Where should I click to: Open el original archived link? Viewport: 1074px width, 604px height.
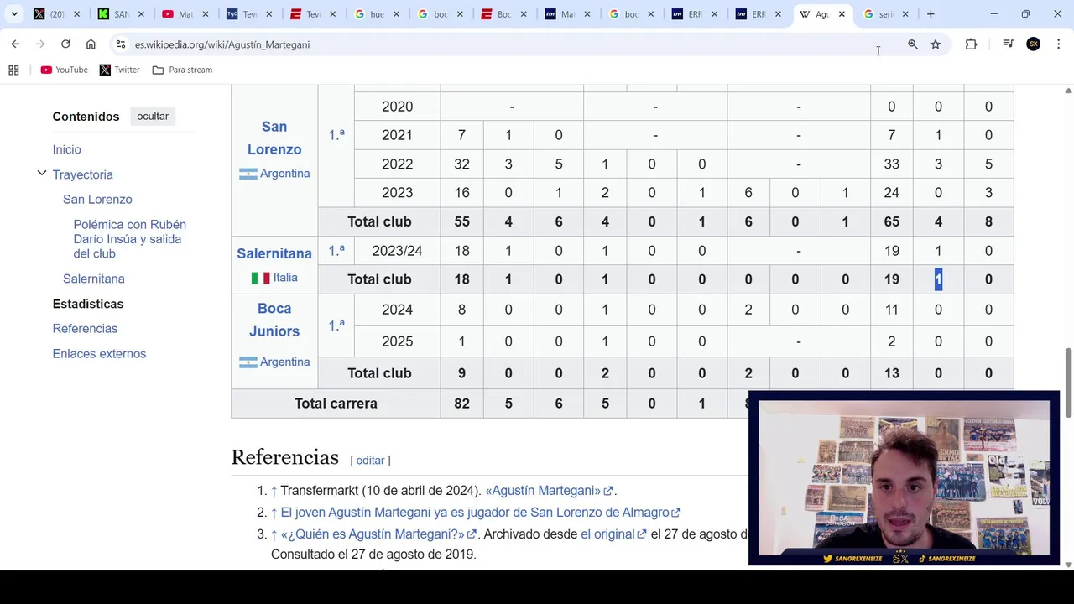coord(613,534)
